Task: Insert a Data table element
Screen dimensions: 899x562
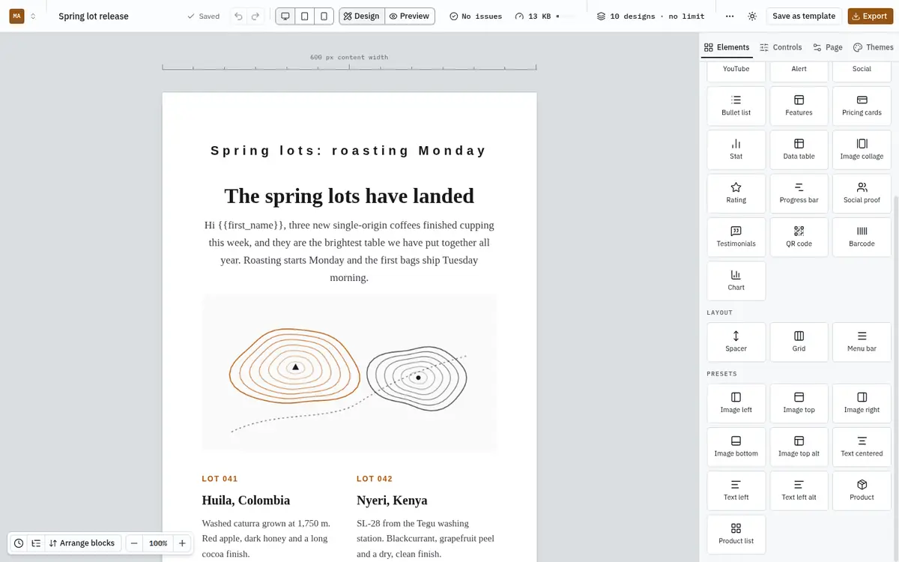Action: coord(799,149)
